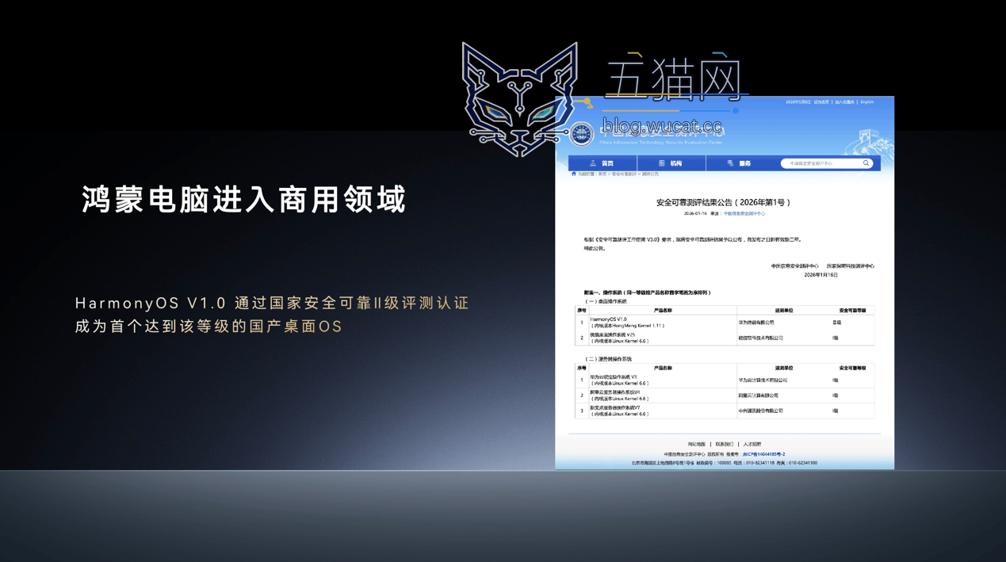Click the （一）桌面操作系统 section heading
1006x562 pixels.
point(606,301)
